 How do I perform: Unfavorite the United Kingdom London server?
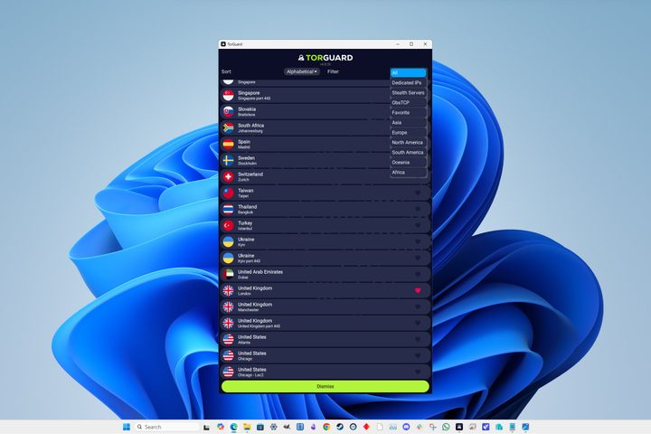pyautogui.click(x=418, y=291)
